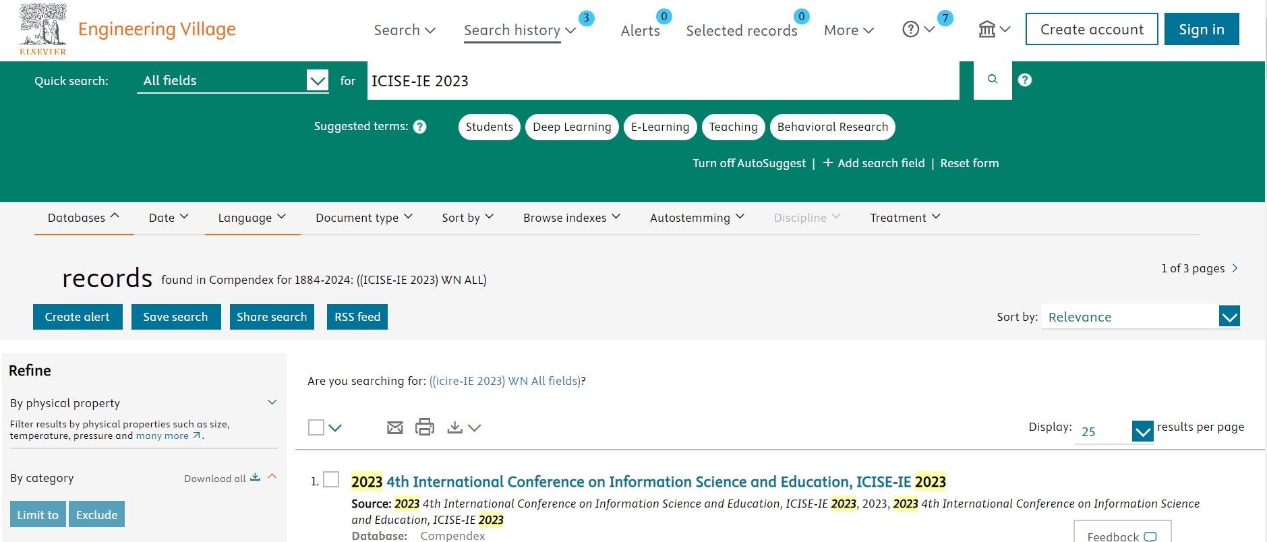Click the Sign in button
The image size is (1267, 542).
[1202, 29]
